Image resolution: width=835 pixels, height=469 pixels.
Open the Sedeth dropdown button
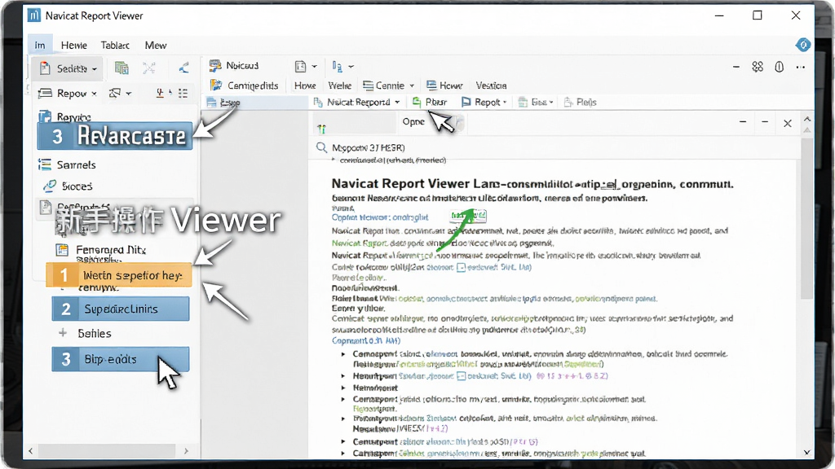pyautogui.click(x=68, y=68)
